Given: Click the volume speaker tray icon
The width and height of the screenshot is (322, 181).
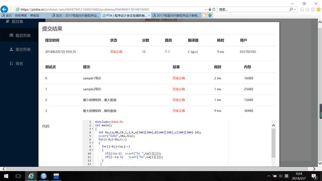Looking at the screenshot, I should tap(280, 176).
